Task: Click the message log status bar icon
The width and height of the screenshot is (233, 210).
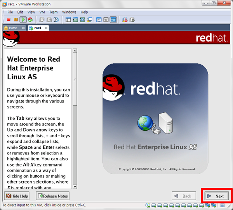Action: (x=223, y=205)
